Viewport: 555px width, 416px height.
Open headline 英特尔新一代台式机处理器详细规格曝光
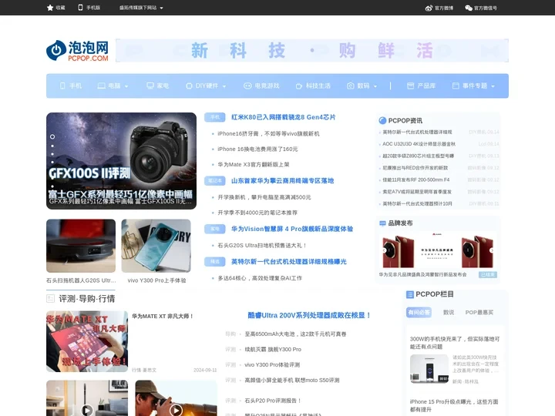(x=289, y=262)
